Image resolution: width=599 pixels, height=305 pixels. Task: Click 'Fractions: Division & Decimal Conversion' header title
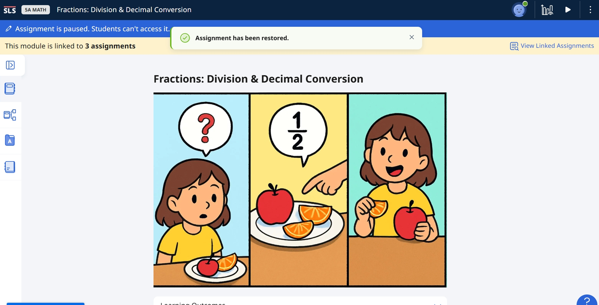point(124,10)
